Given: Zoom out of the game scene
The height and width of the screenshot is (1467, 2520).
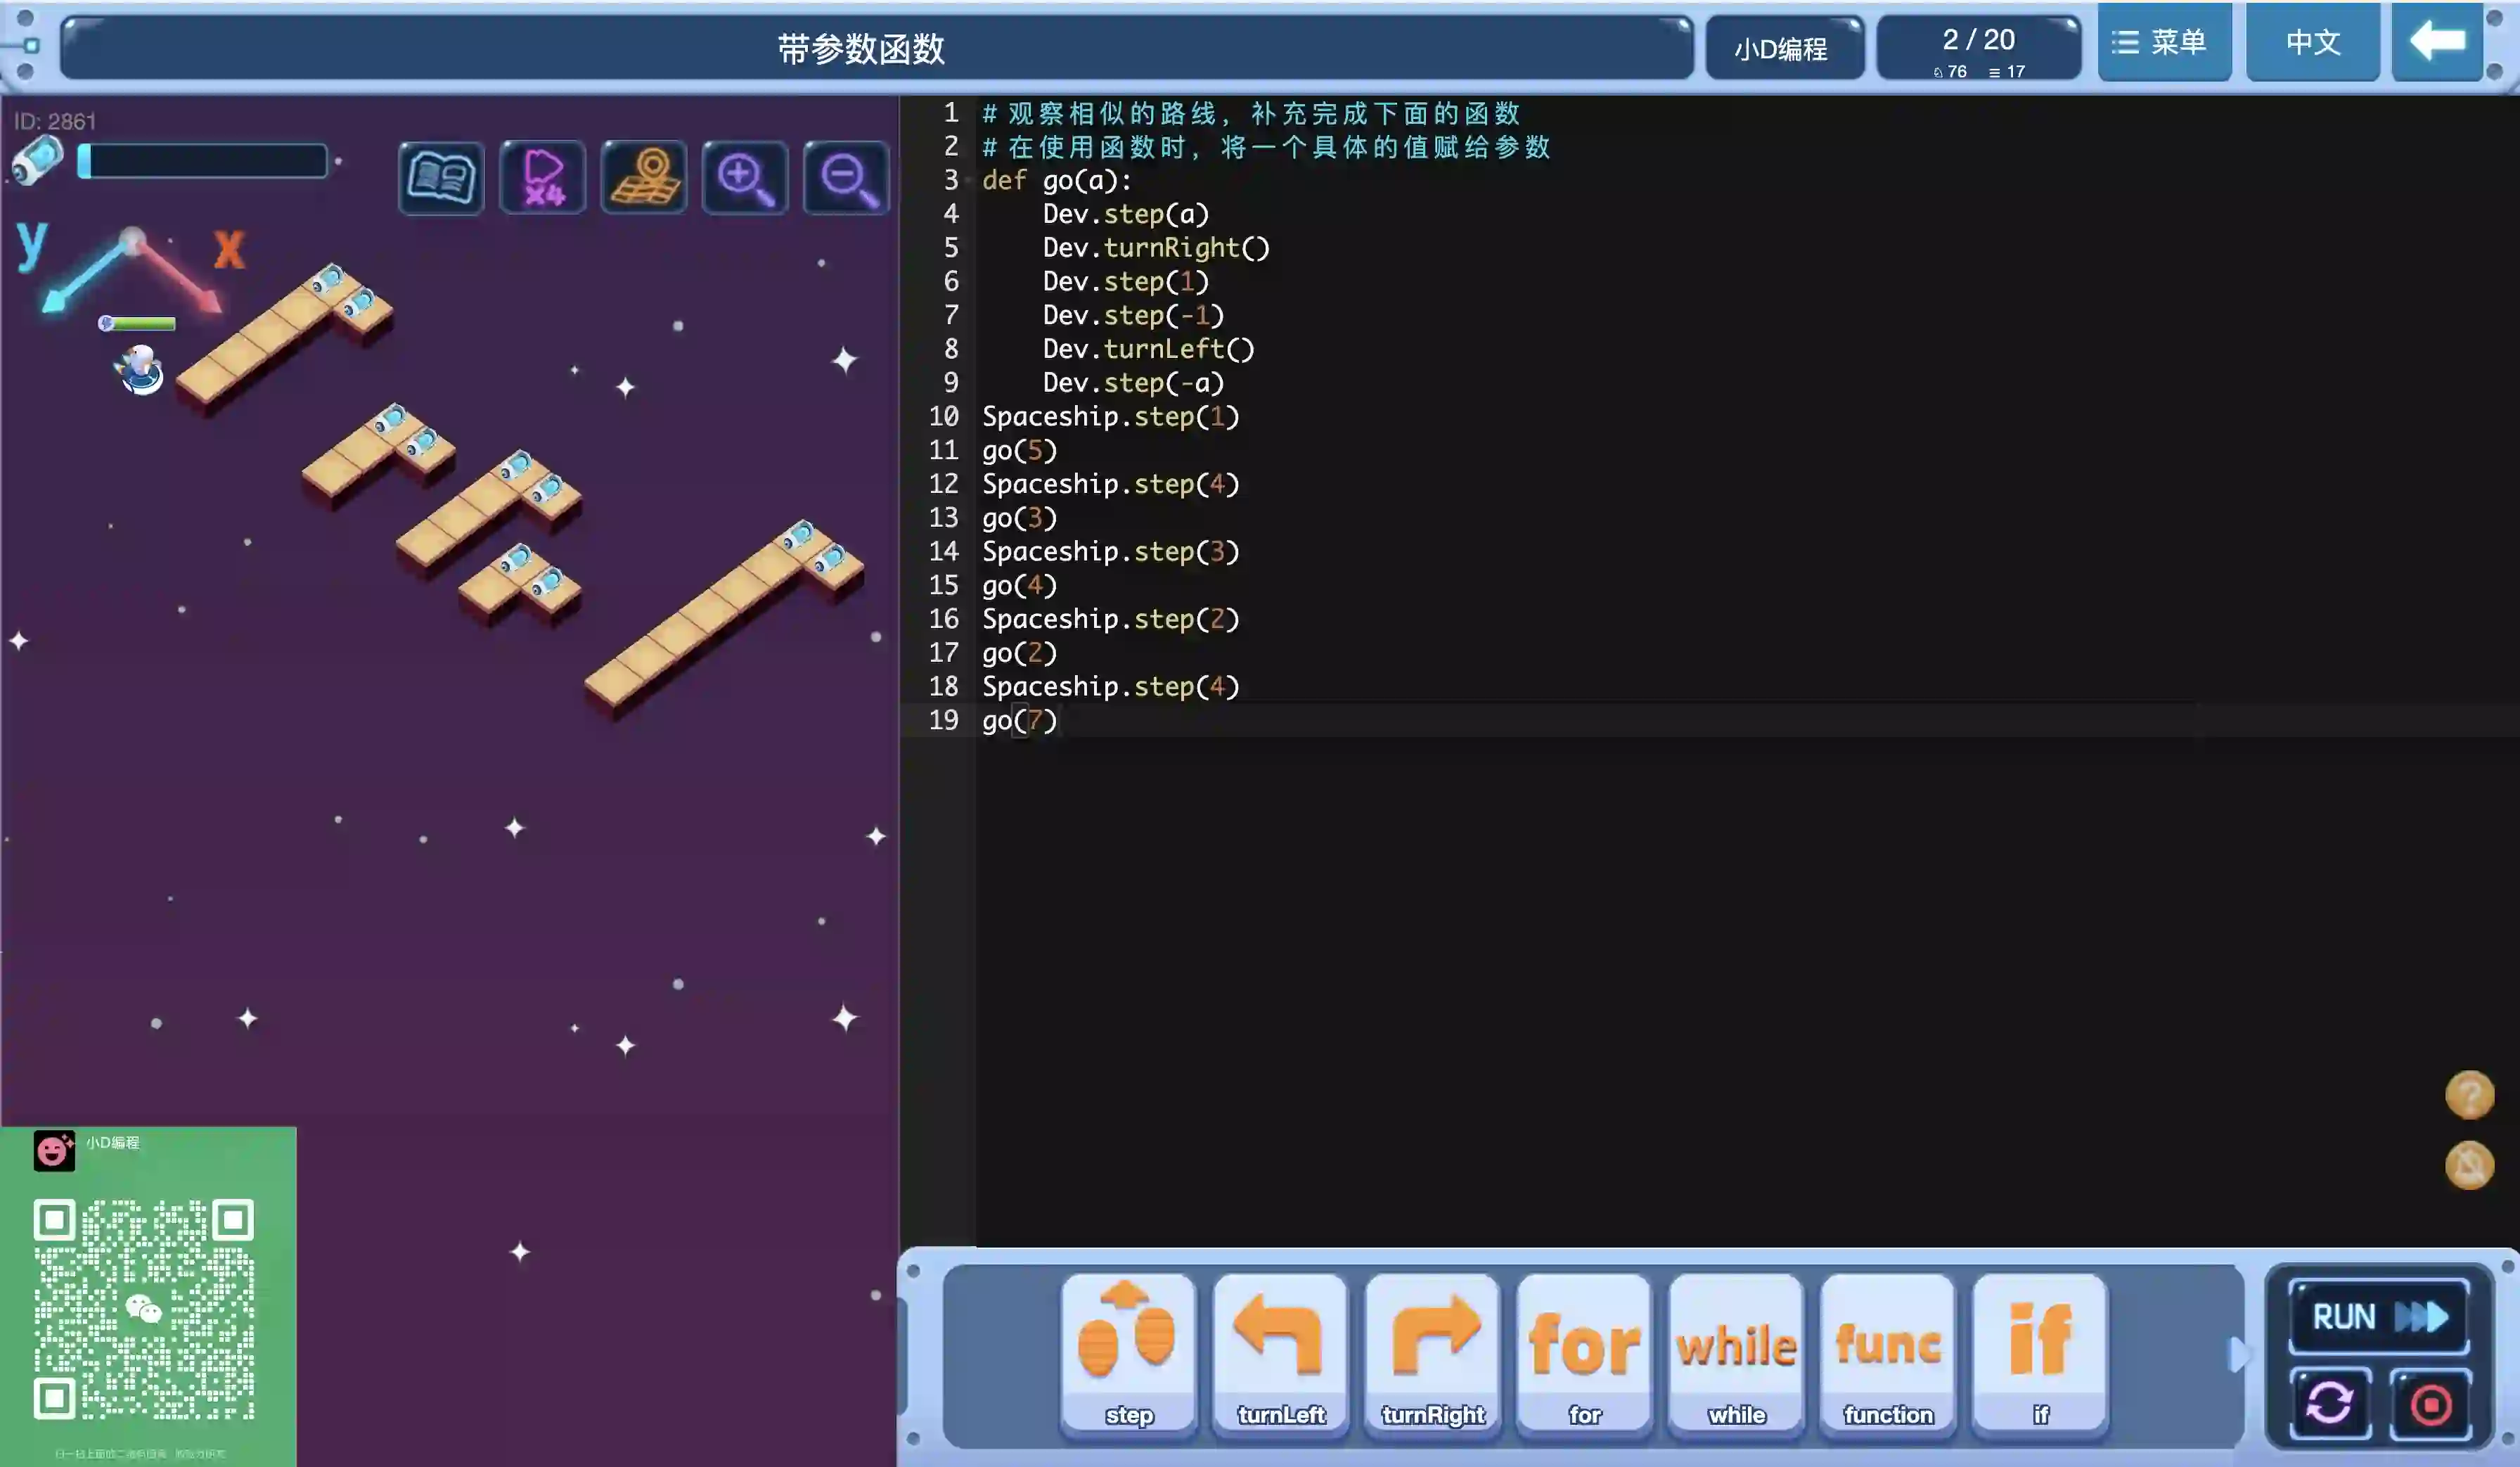Looking at the screenshot, I should [846, 178].
